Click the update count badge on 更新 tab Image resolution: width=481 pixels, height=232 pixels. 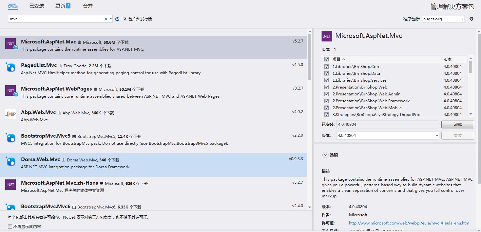(68, 6)
